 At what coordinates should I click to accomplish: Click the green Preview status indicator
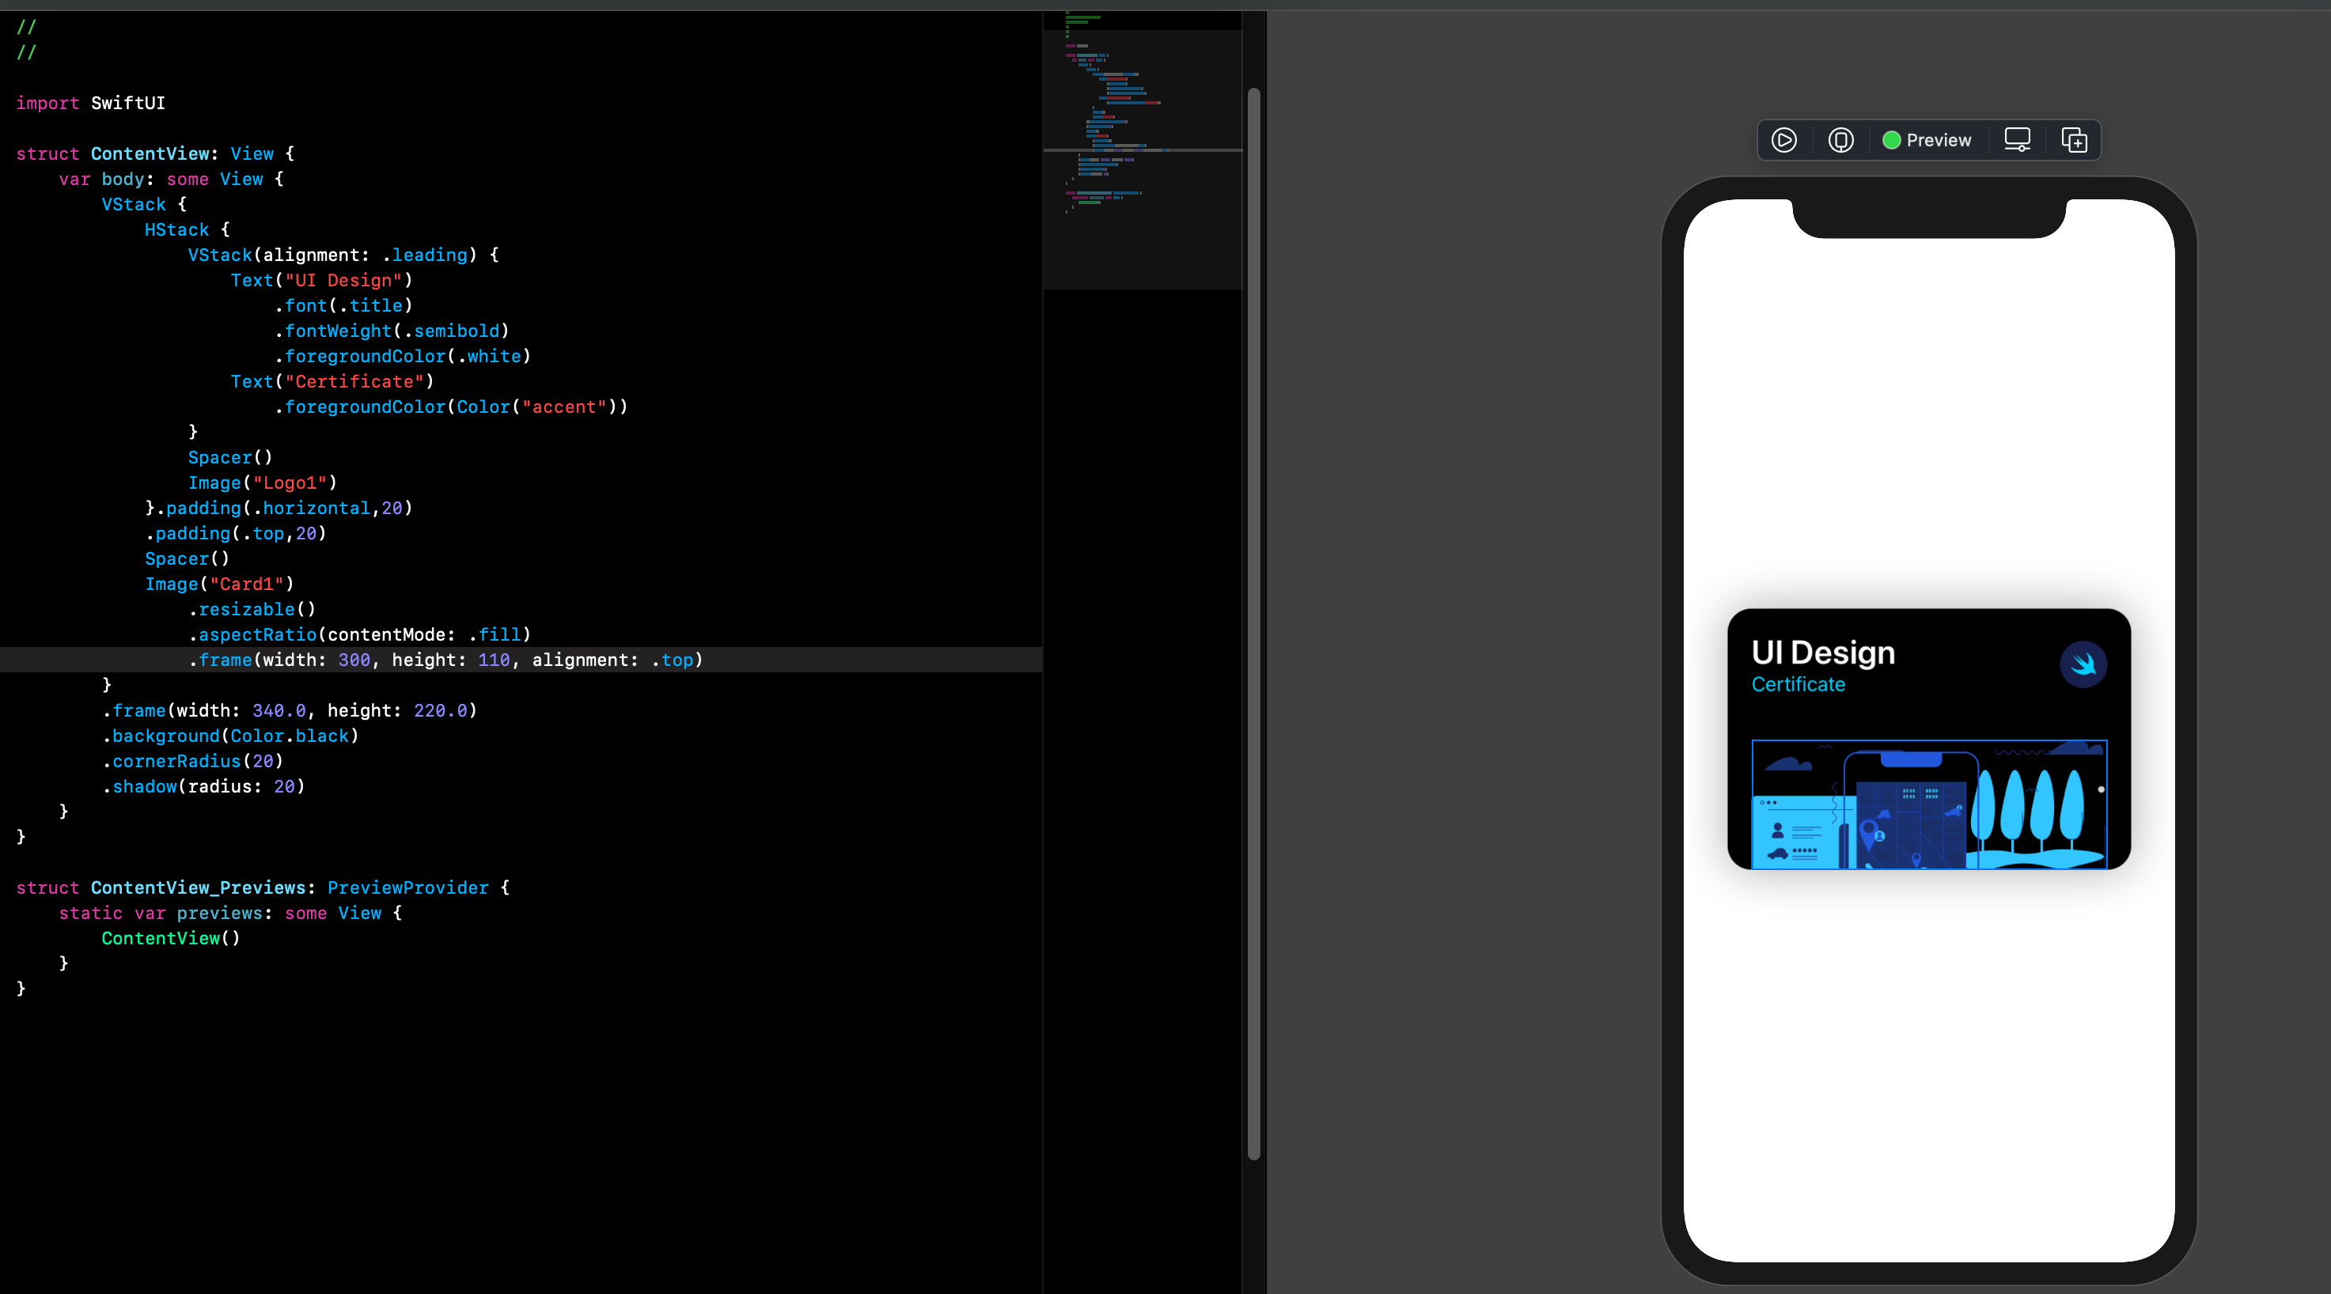(x=1891, y=140)
